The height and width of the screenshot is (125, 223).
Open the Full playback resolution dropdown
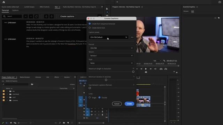coord(157,61)
